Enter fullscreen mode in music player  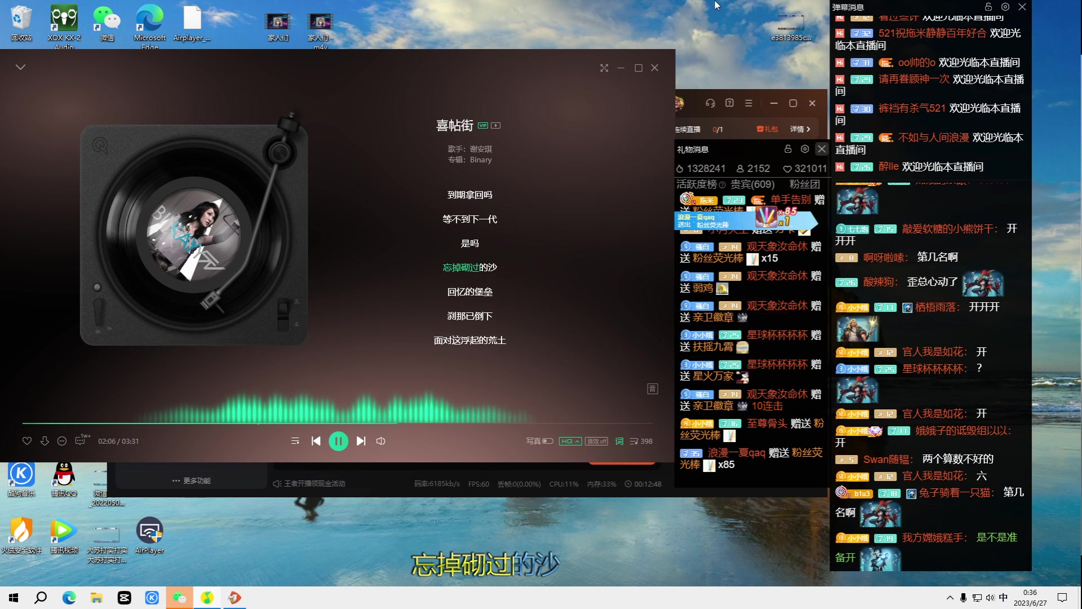pos(604,68)
